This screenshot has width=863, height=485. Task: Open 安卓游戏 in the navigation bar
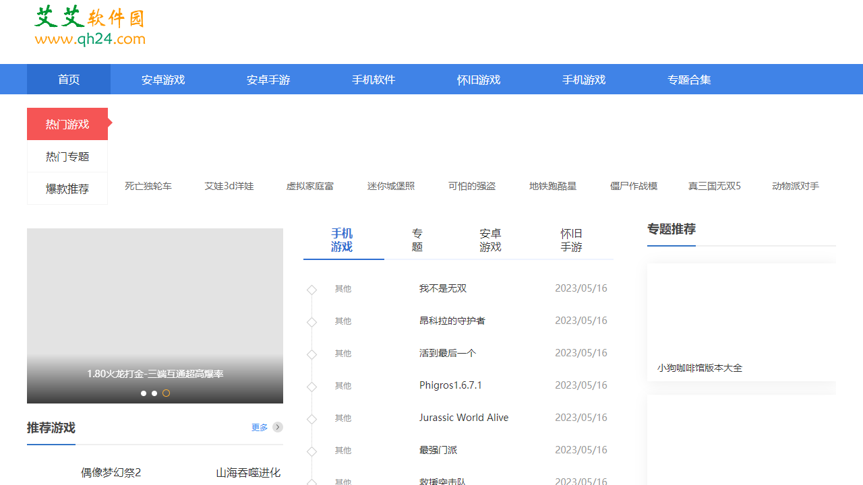tap(163, 79)
